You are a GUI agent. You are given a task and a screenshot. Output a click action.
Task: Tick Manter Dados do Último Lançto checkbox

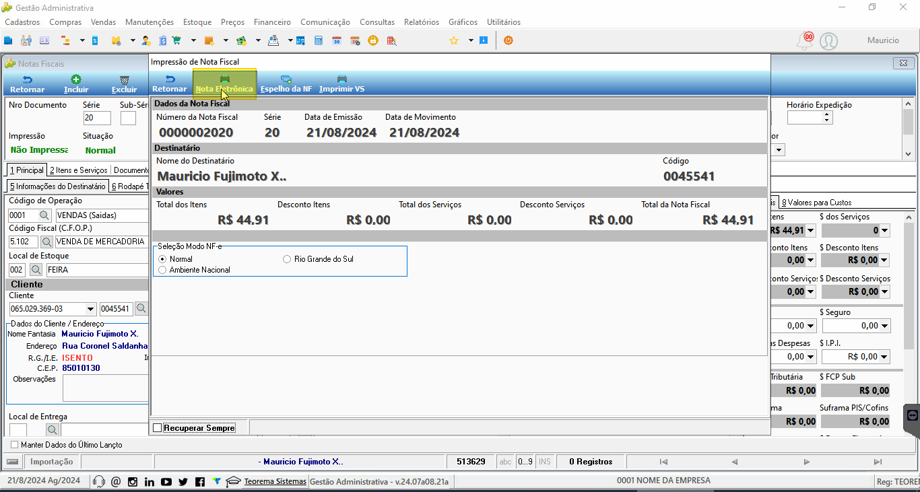pyautogui.click(x=15, y=445)
